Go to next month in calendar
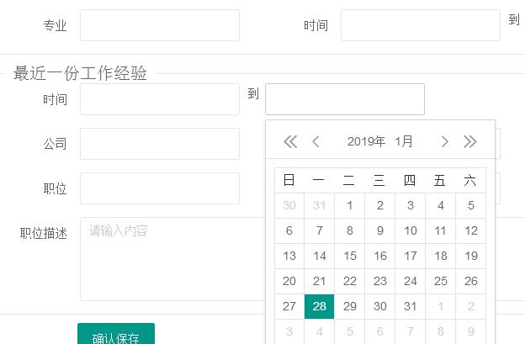 coord(444,141)
